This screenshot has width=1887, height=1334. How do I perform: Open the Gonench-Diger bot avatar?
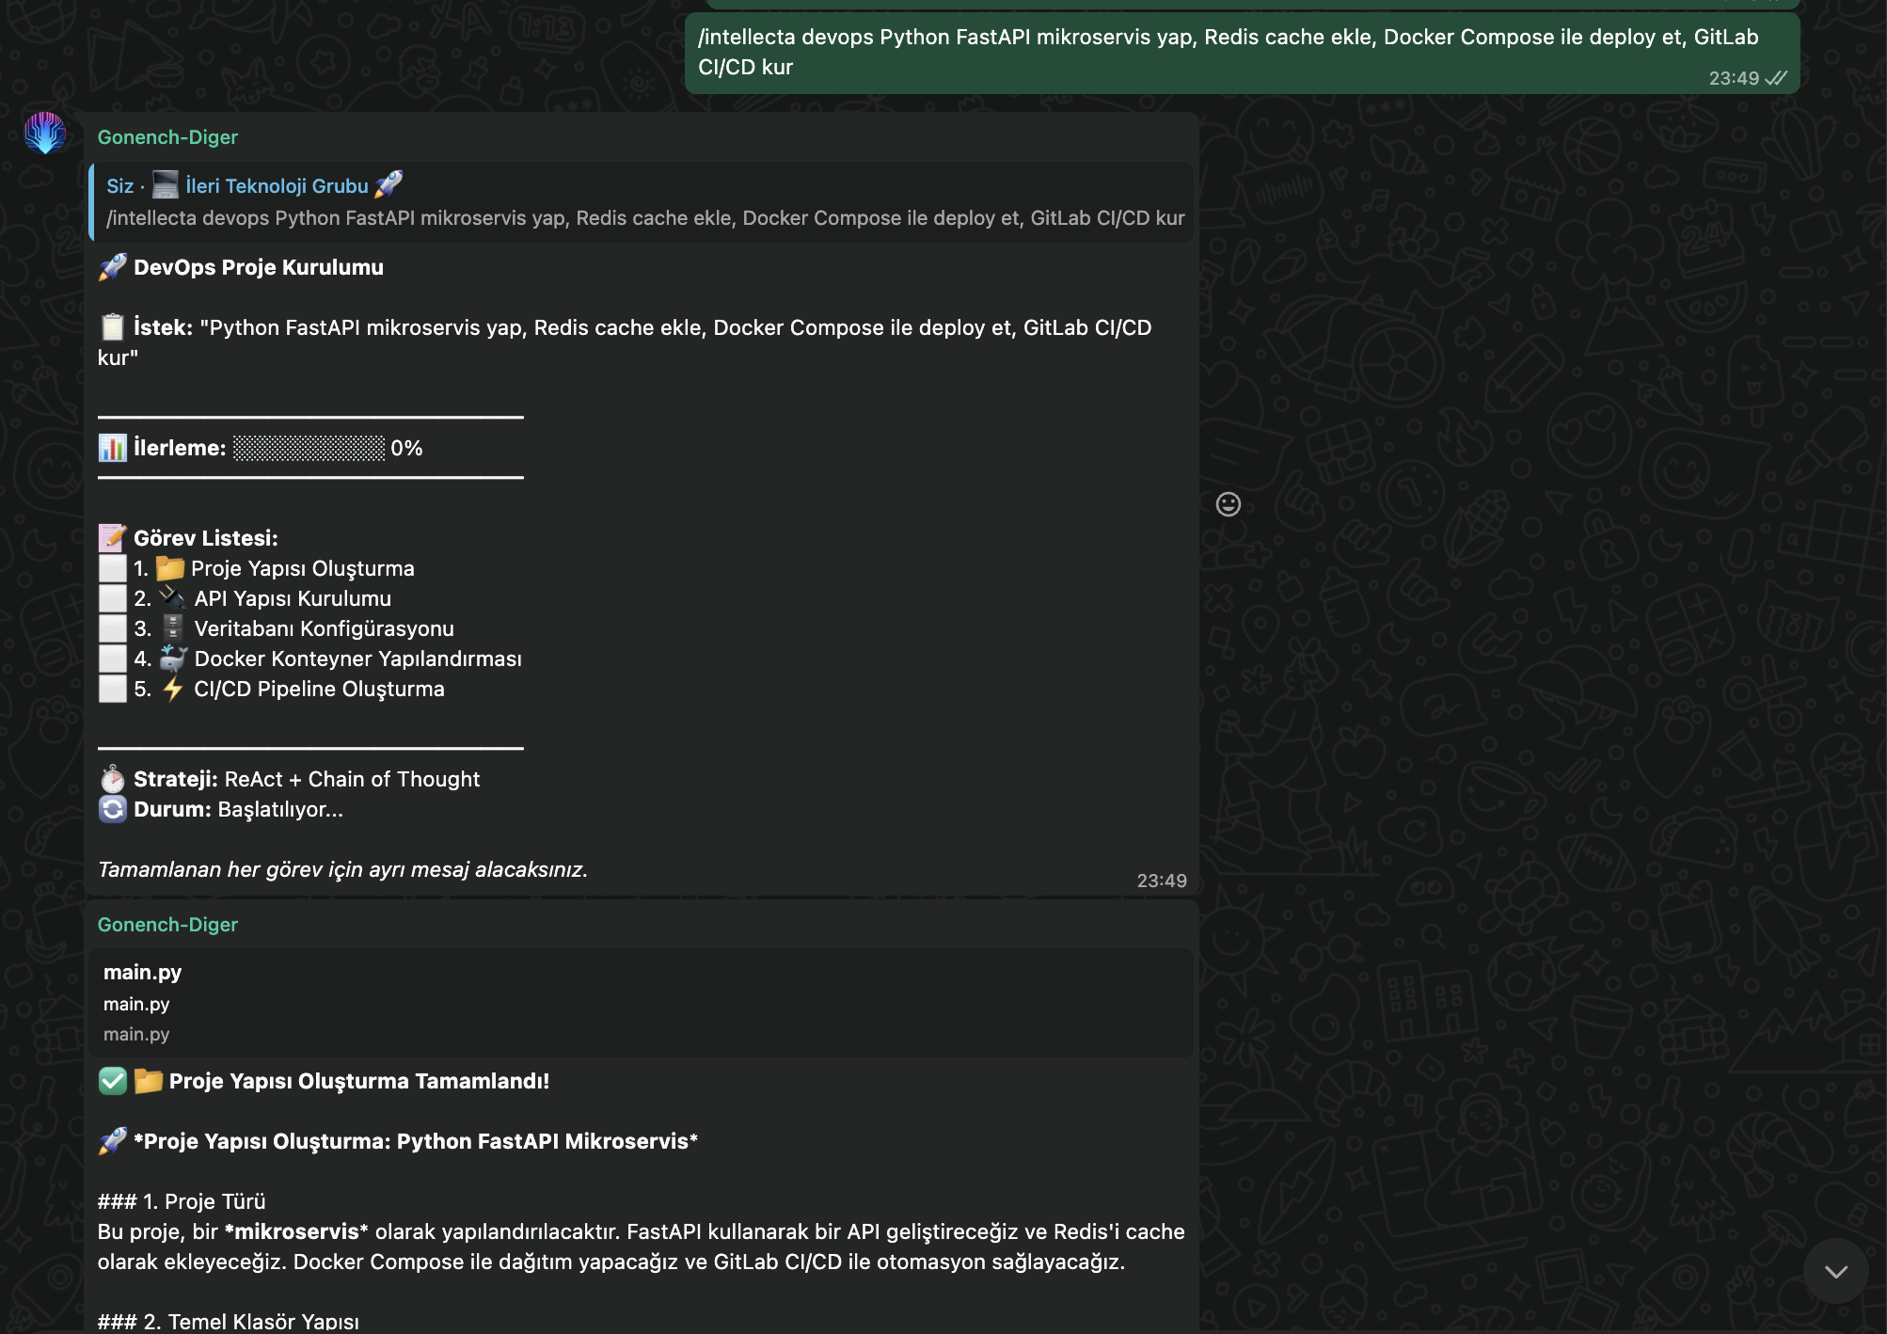click(44, 134)
